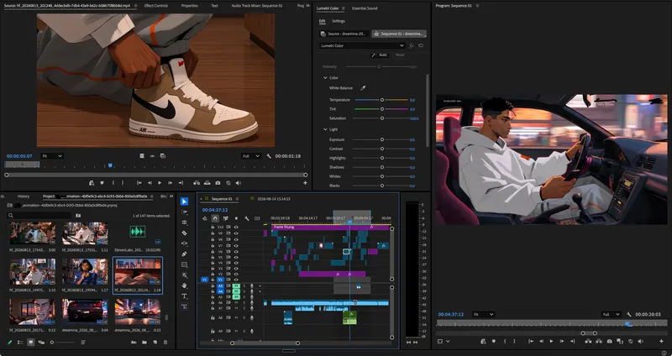
Task: Select the Pen tool
Action: (184, 254)
